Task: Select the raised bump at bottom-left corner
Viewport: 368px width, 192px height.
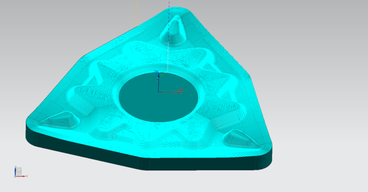Action: coord(60,120)
